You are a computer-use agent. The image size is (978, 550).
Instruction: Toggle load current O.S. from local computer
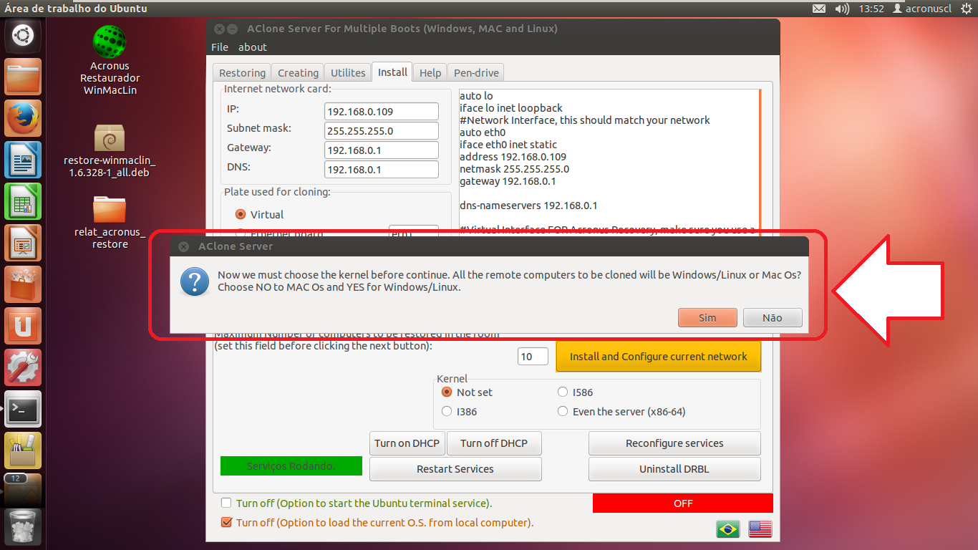click(226, 522)
